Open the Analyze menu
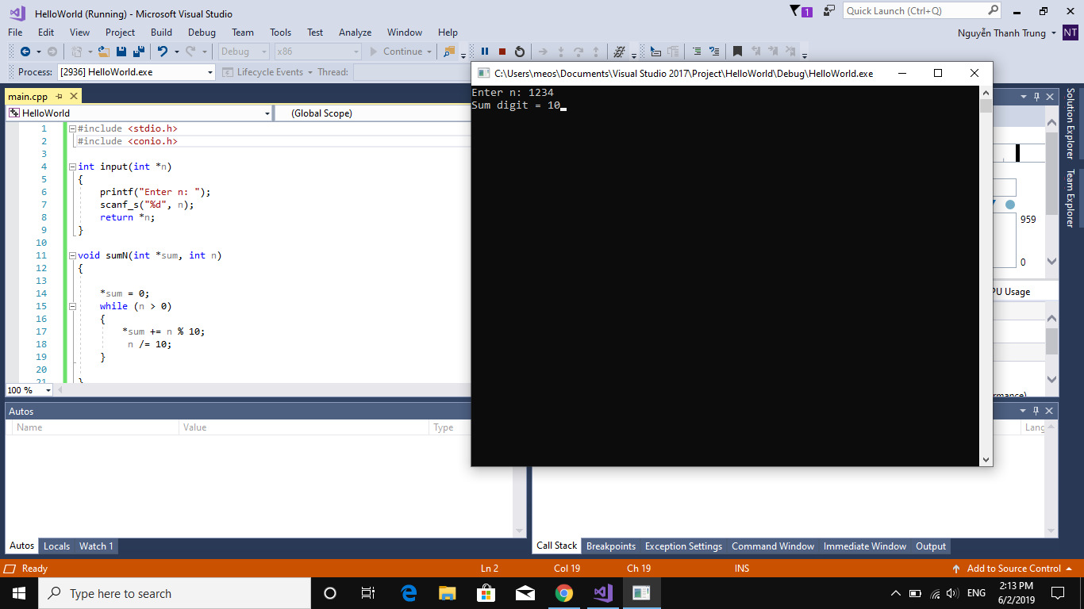Viewport: 1084px width, 609px height. point(355,33)
